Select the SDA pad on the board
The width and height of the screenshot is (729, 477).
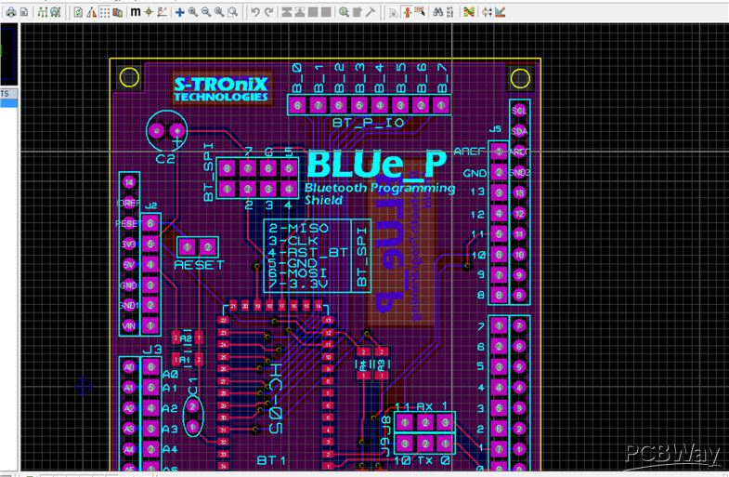[519, 131]
